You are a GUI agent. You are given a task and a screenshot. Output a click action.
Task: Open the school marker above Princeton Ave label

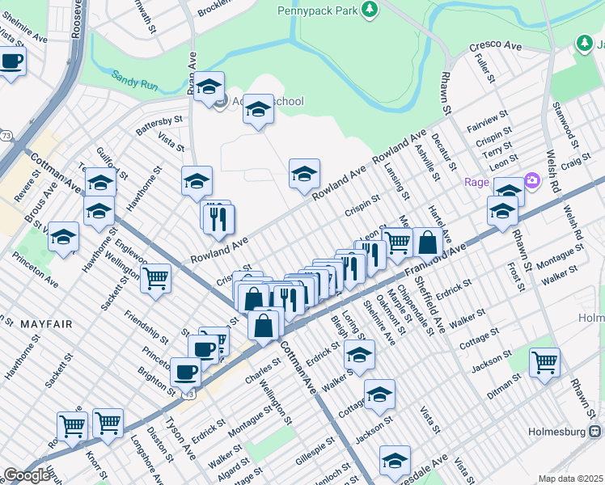point(64,238)
